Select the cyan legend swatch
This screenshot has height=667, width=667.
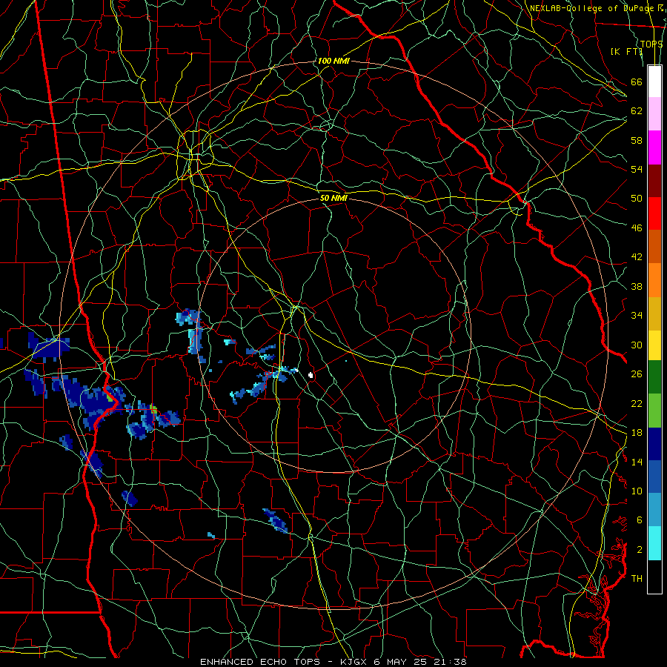(x=654, y=543)
